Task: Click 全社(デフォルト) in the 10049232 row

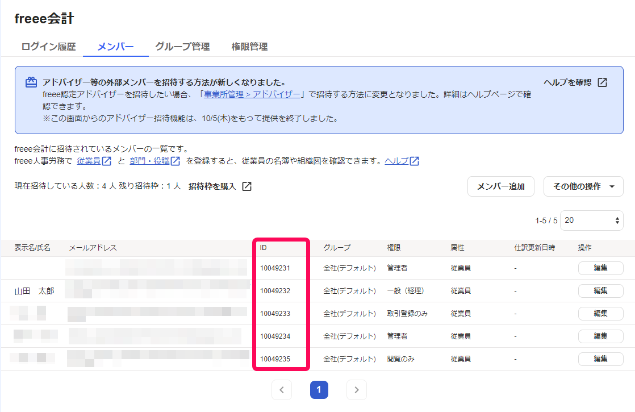Action: 349,291
